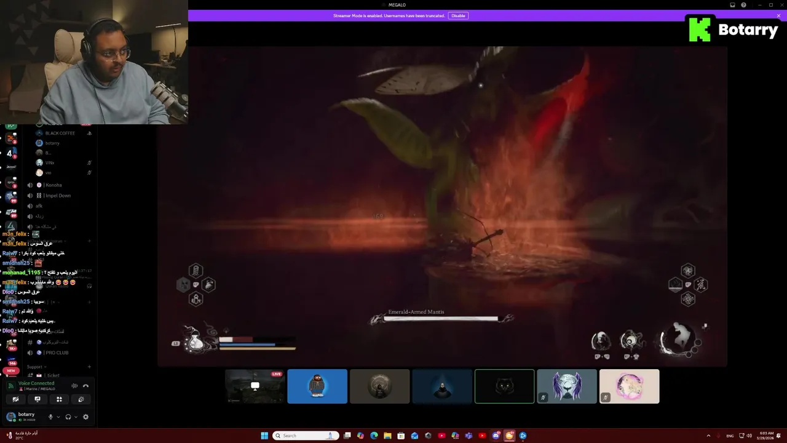
Task: Deafen audio with the headphones icon
Action: 68,417
